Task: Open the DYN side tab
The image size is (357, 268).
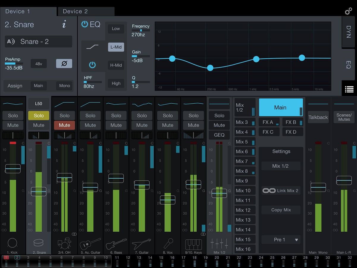Action: (349, 32)
